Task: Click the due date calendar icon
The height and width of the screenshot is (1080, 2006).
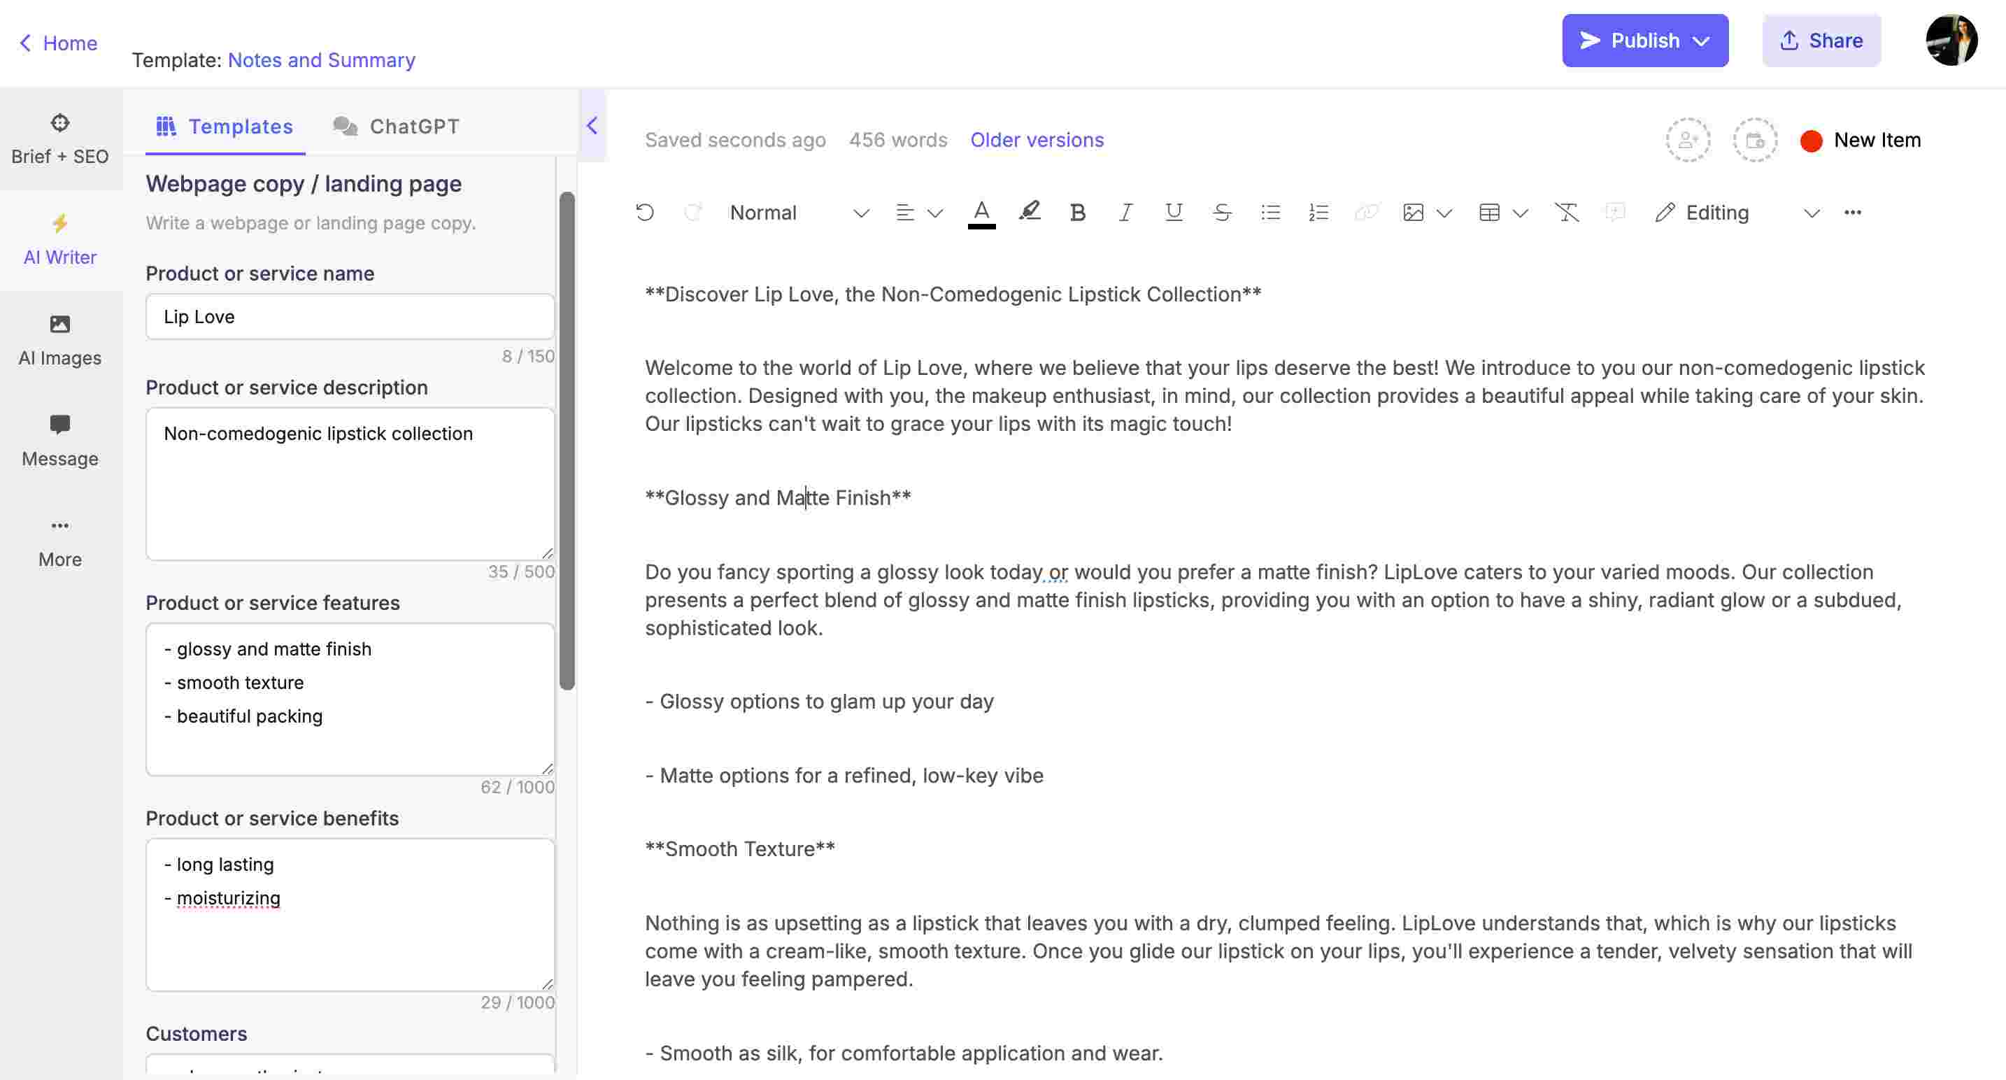Action: point(1754,140)
